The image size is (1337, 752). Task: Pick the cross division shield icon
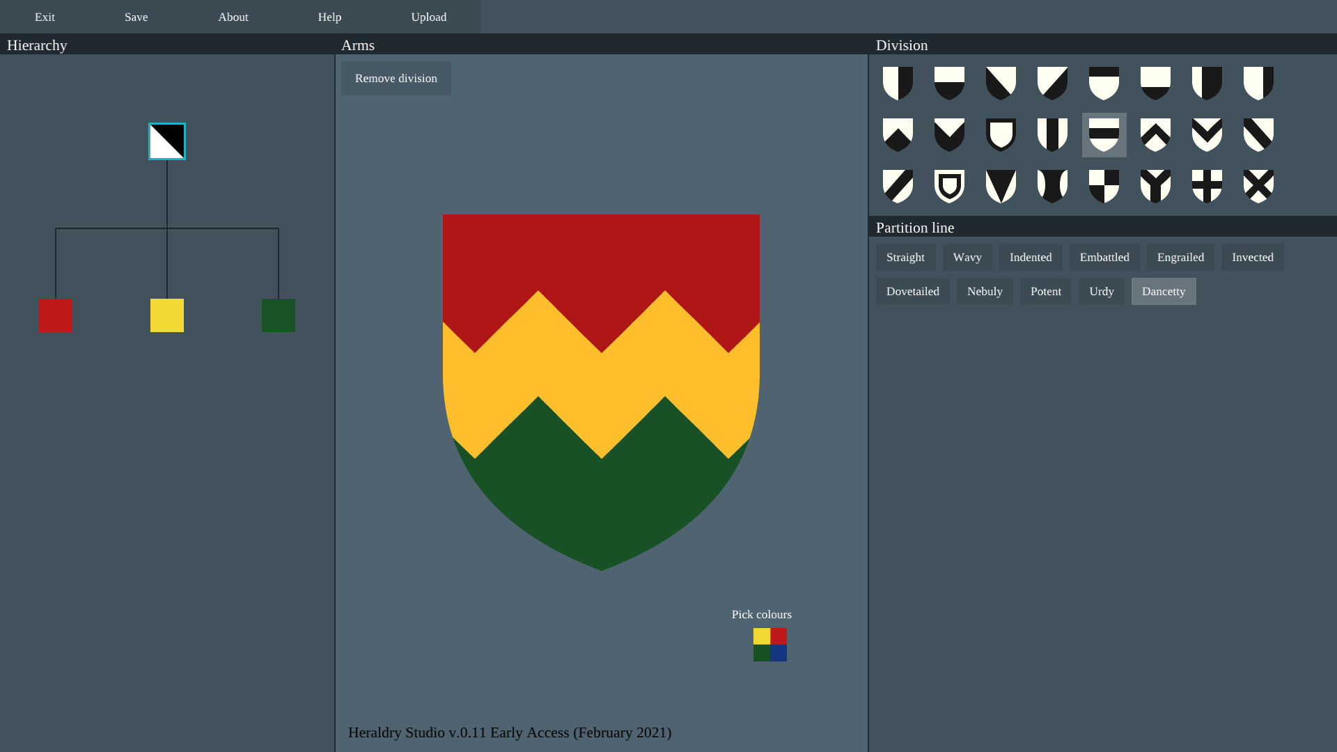pyautogui.click(x=1207, y=186)
